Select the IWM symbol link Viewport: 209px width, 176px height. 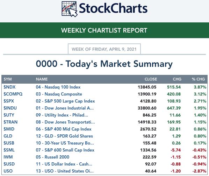[x=8, y=157]
